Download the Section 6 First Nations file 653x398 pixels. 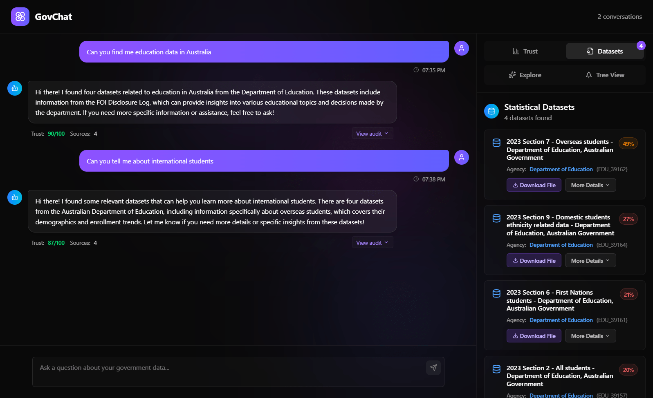pos(534,336)
